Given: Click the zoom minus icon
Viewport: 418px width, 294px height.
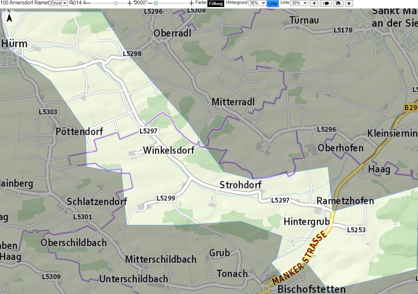Looking at the screenshot, I should pos(88,3).
